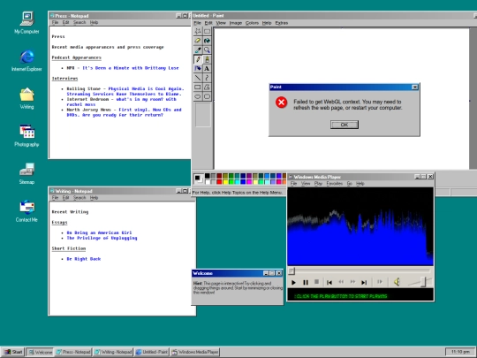
Task: Select the Pick Color eyedropper tool
Action: click(x=198, y=50)
